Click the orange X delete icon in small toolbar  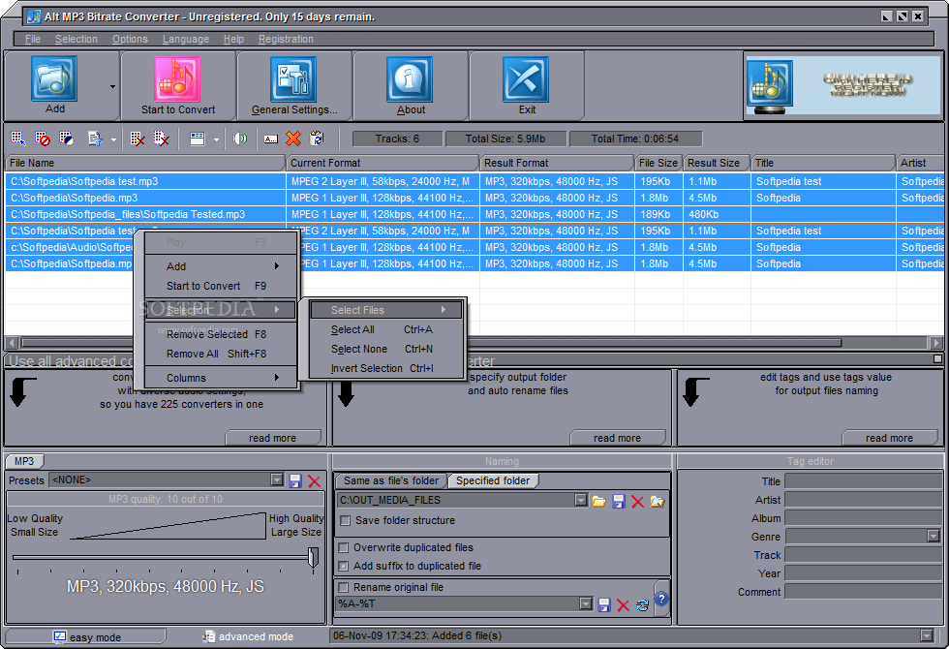pyautogui.click(x=293, y=139)
